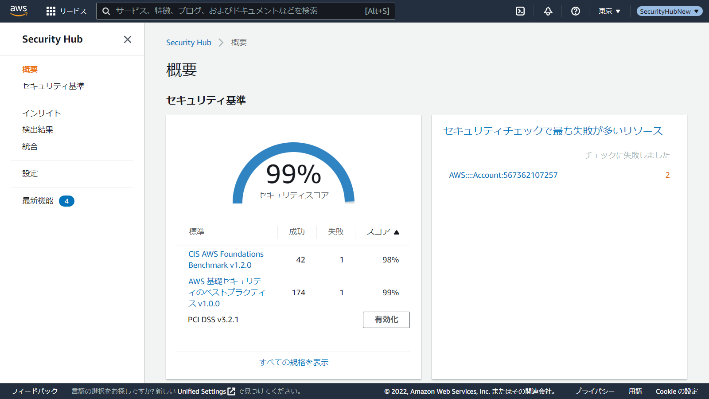709x399 pixels.
Task: Open the SecurityHubNew account dropdown
Action: [x=669, y=11]
